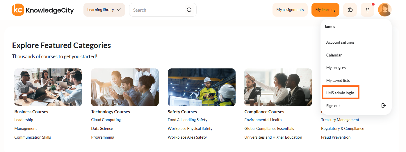Screen dimensions: 406x152
Task: Select Calendar from user menu
Action: 334,55
